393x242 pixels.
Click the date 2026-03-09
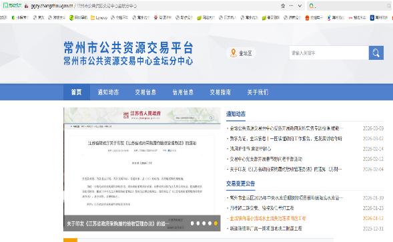tap(373, 128)
